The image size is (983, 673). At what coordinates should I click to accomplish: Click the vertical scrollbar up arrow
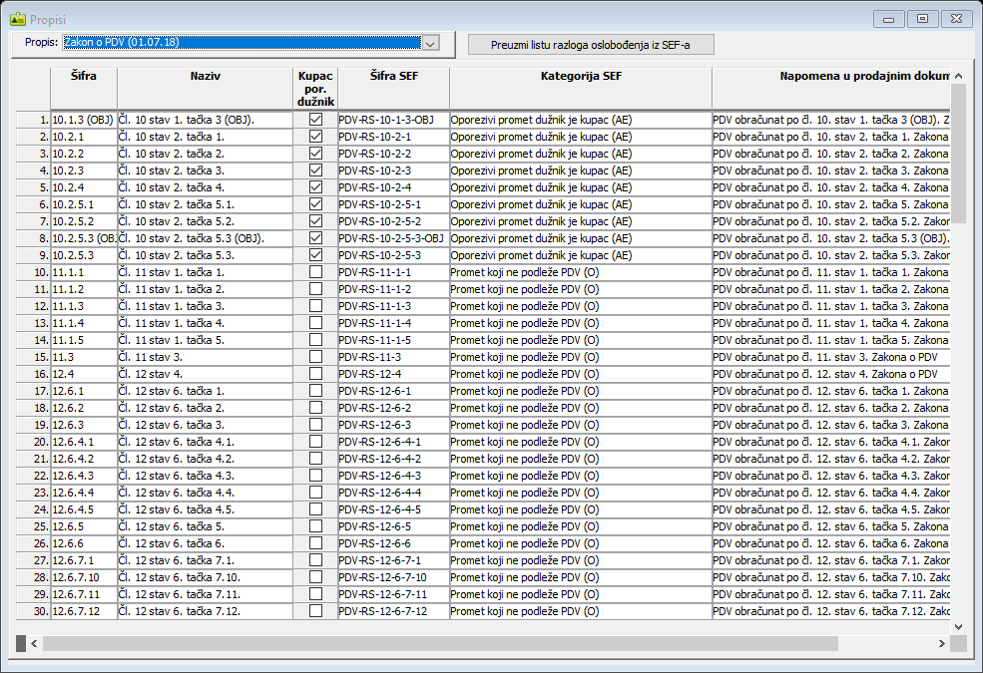click(x=959, y=76)
